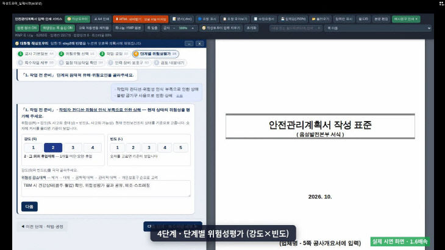The height and width of the screenshot is (250, 445).
Task: Click the toolbar search input field
Action: pos(296,28)
